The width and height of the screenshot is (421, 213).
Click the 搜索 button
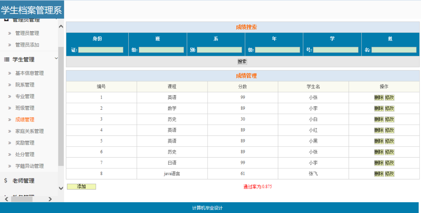242,62
